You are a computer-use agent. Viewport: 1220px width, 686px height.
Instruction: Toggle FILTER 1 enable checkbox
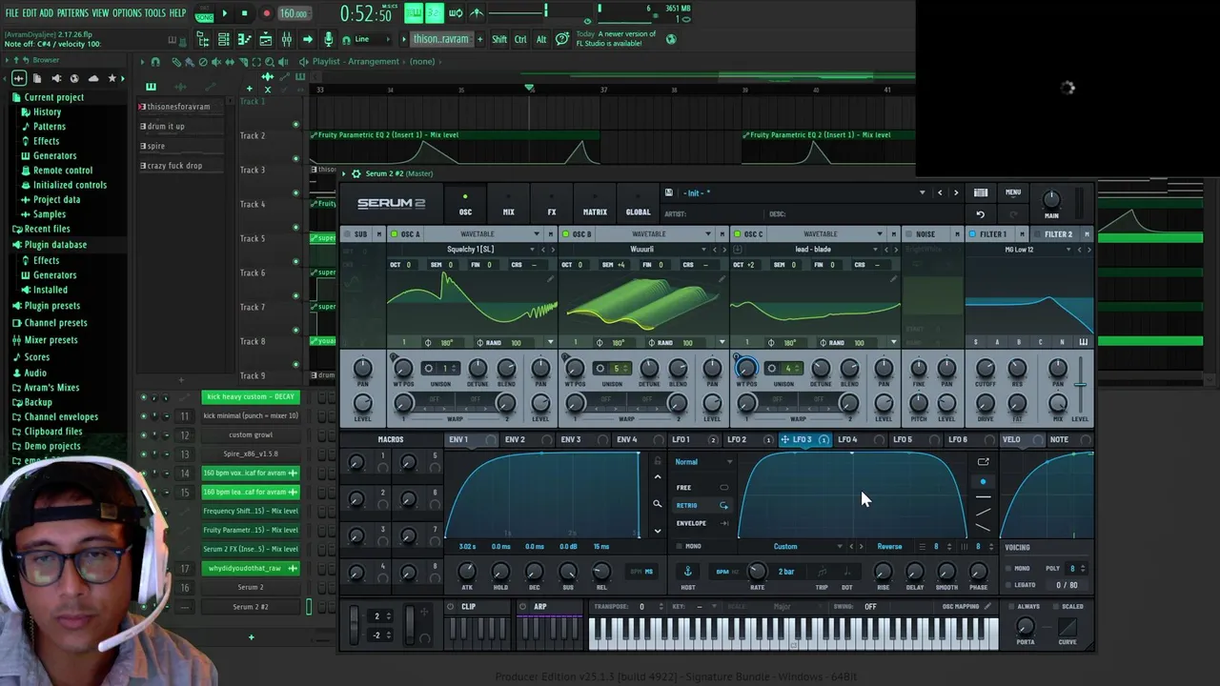[x=972, y=234]
